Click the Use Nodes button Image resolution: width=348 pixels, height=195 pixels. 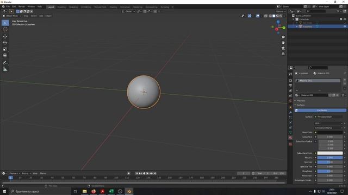320,110
